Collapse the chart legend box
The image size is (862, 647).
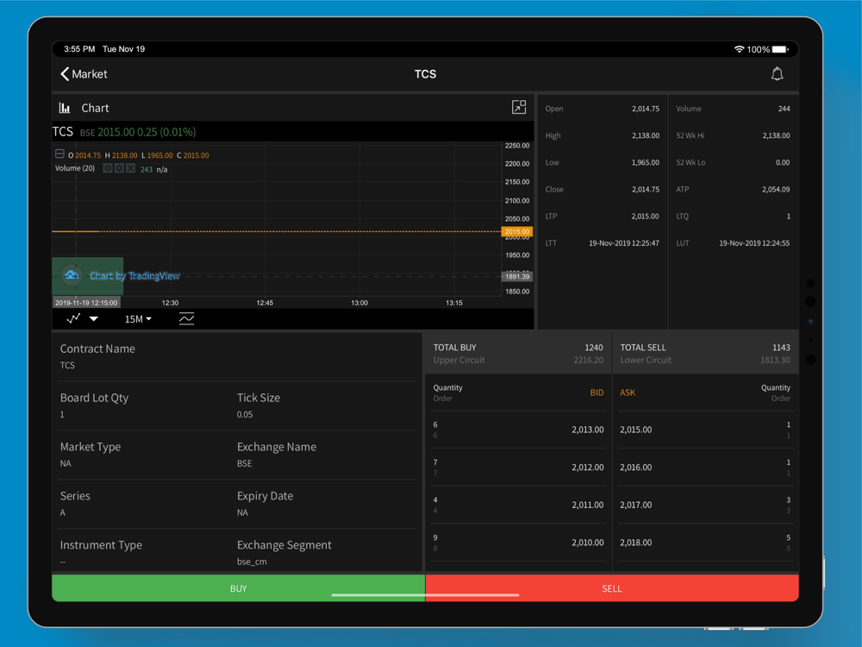tap(59, 154)
